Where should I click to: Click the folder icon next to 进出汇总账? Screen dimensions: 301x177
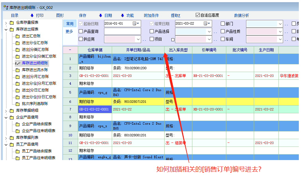tap(18, 36)
